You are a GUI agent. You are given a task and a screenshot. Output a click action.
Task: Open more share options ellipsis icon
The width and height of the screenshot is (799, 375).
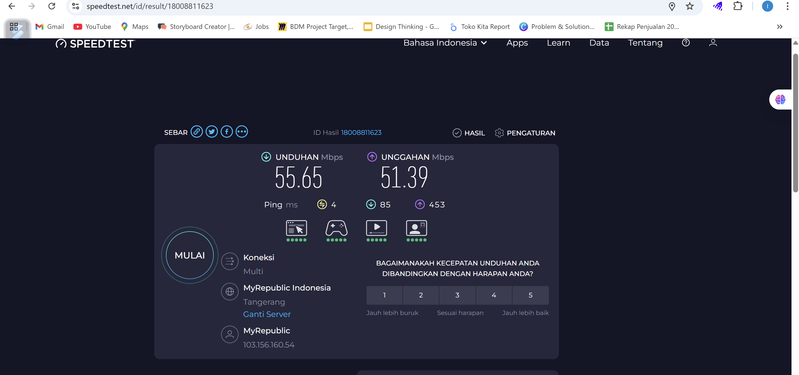[242, 131]
